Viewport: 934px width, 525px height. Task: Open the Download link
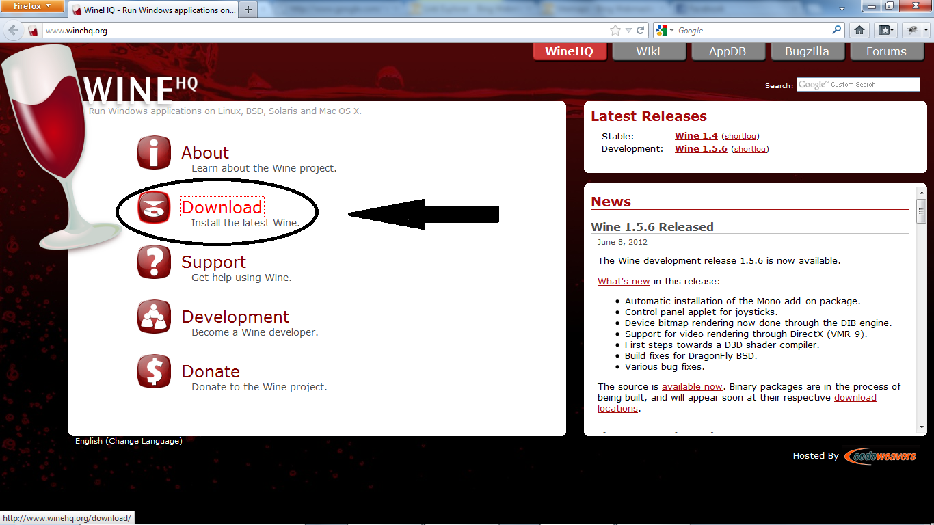(x=222, y=207)
